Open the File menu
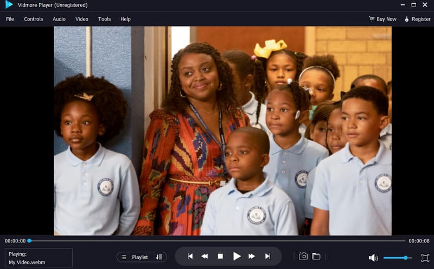This screenshot has height=269, width=434. click(10, 19)
